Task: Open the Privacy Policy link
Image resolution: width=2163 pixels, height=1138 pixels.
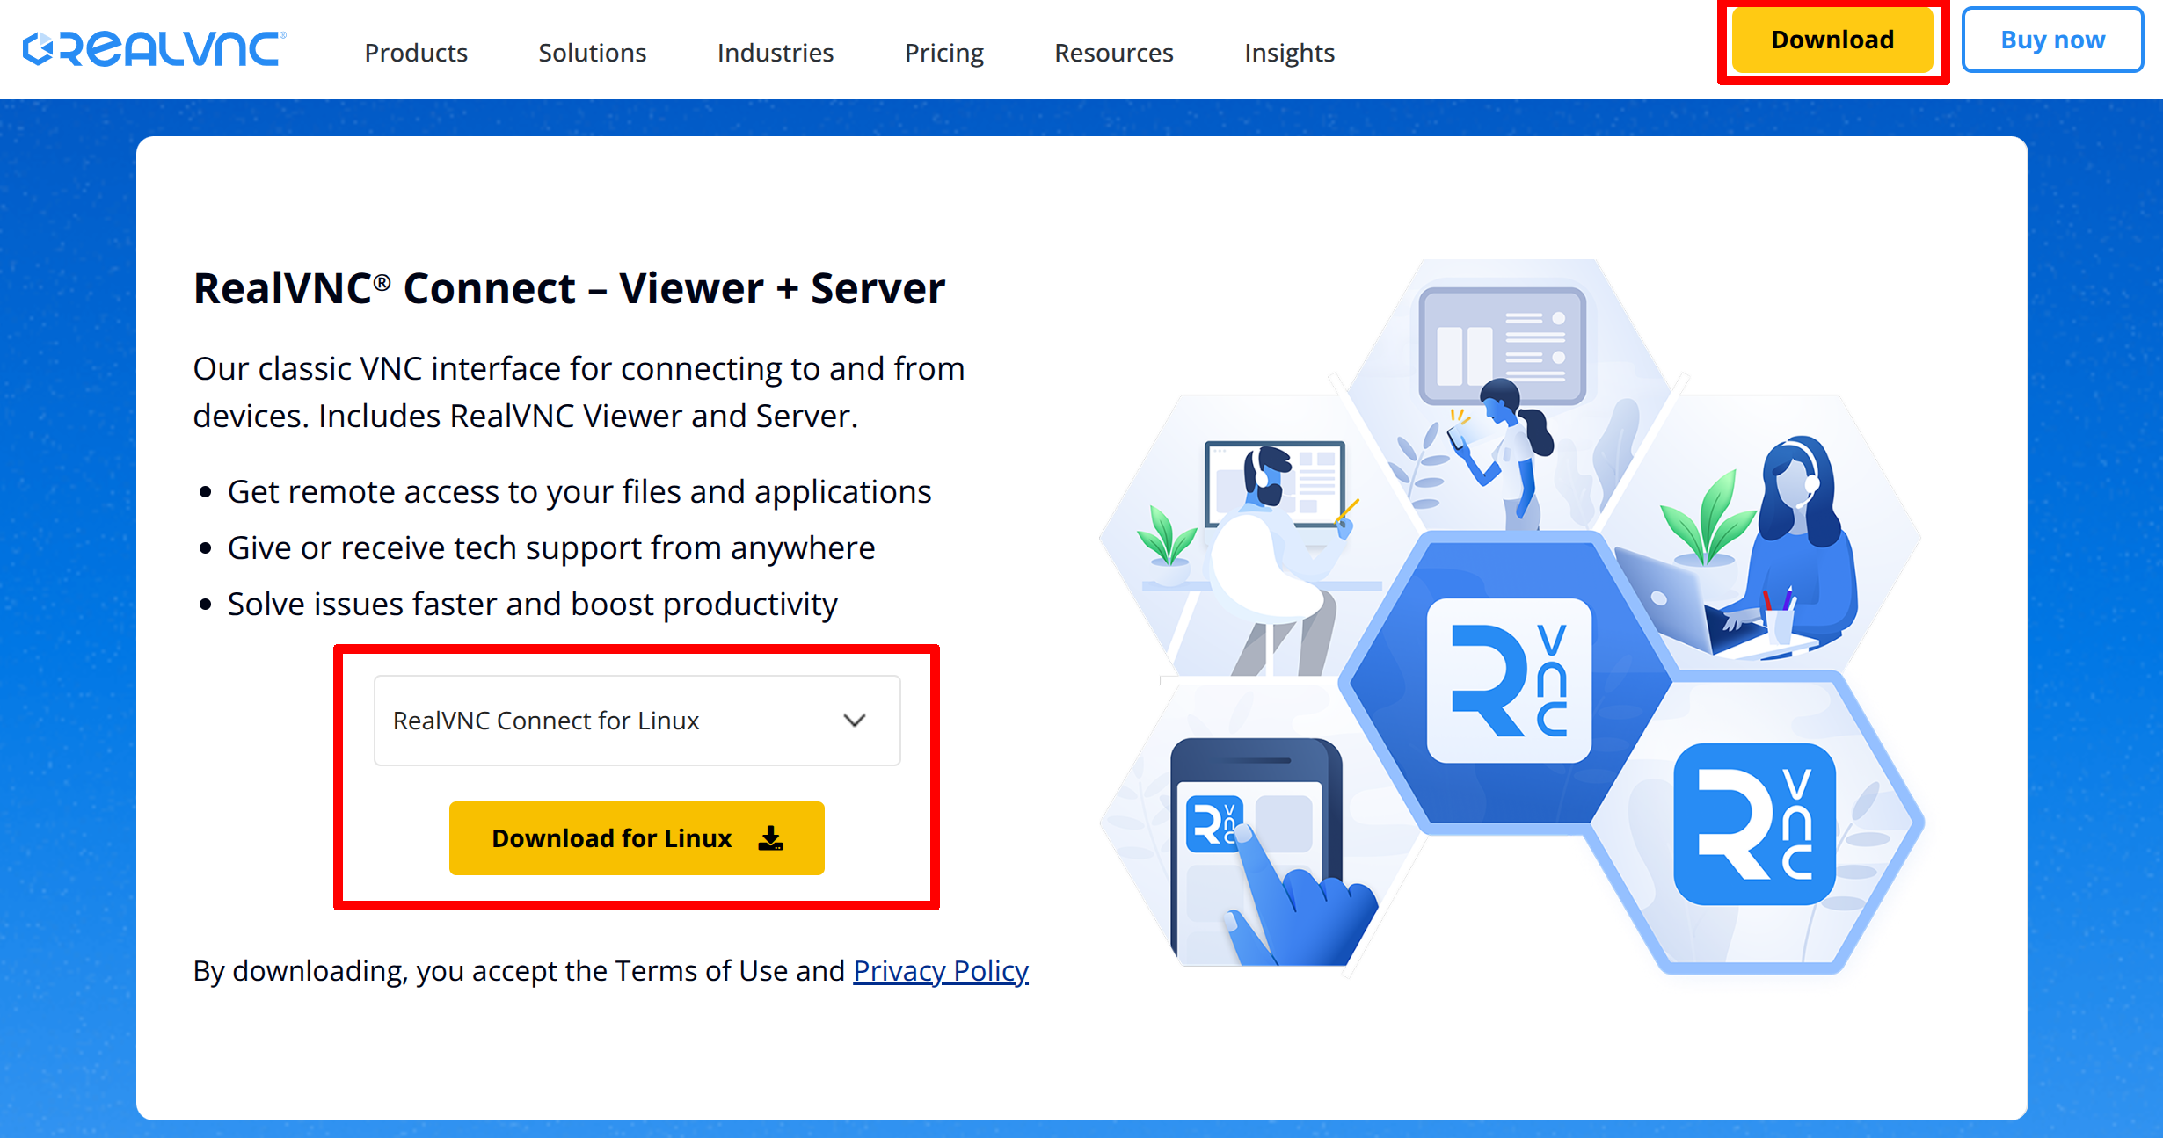Action: [x=940, y=970]
